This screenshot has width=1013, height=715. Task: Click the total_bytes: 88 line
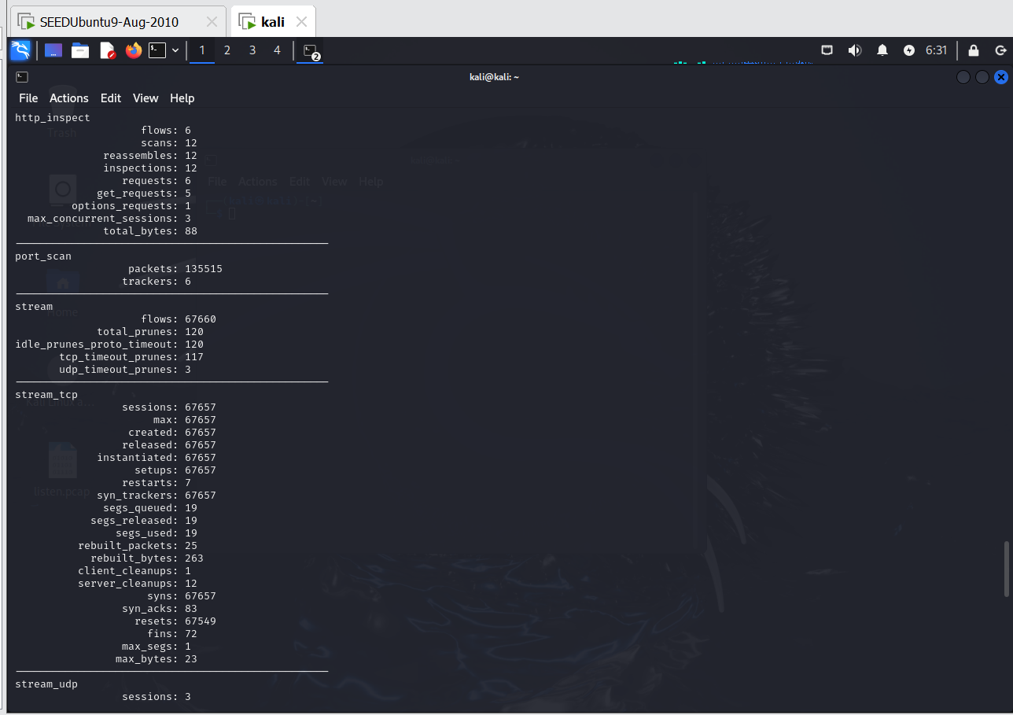click(150, 231)
